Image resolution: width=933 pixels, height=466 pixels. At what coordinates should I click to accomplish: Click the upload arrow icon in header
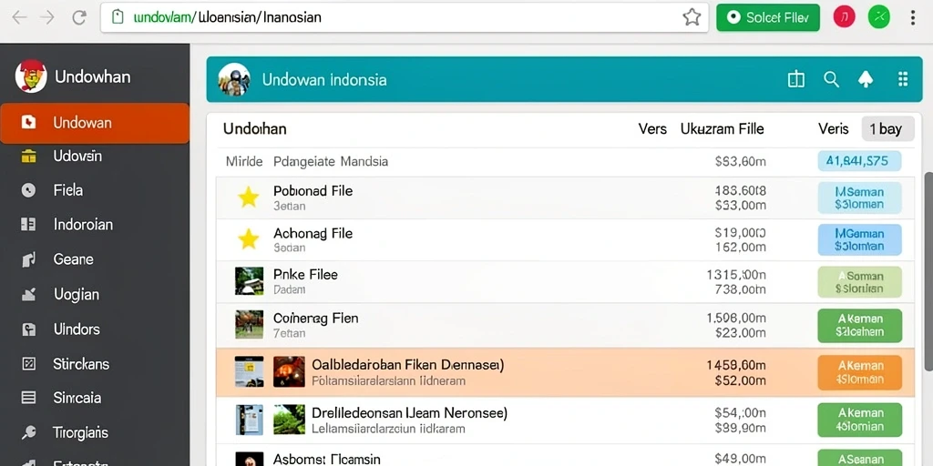[866, 79]
